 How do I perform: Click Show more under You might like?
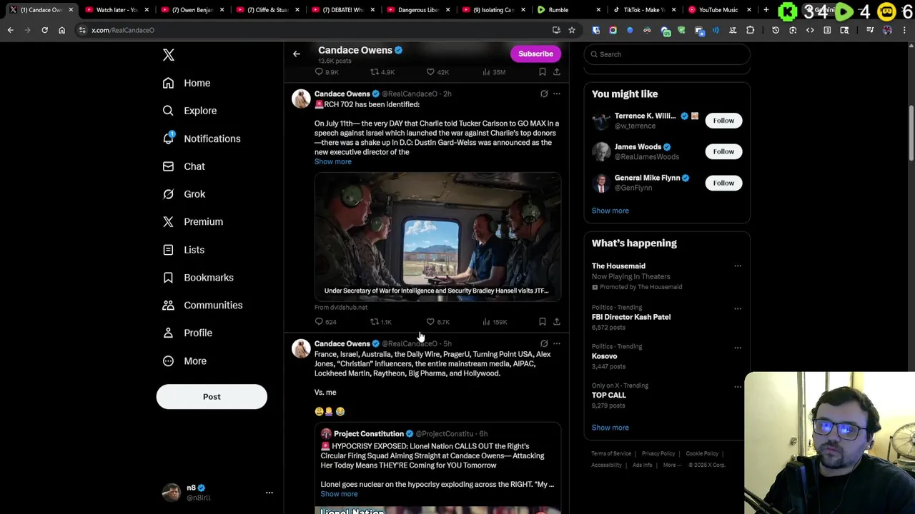[610, 211]
